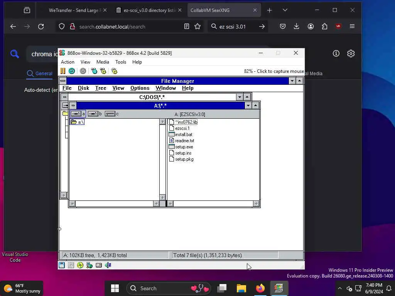
Task: Open the Firefox hamburger application menu
Action: (x=352, y=26)
